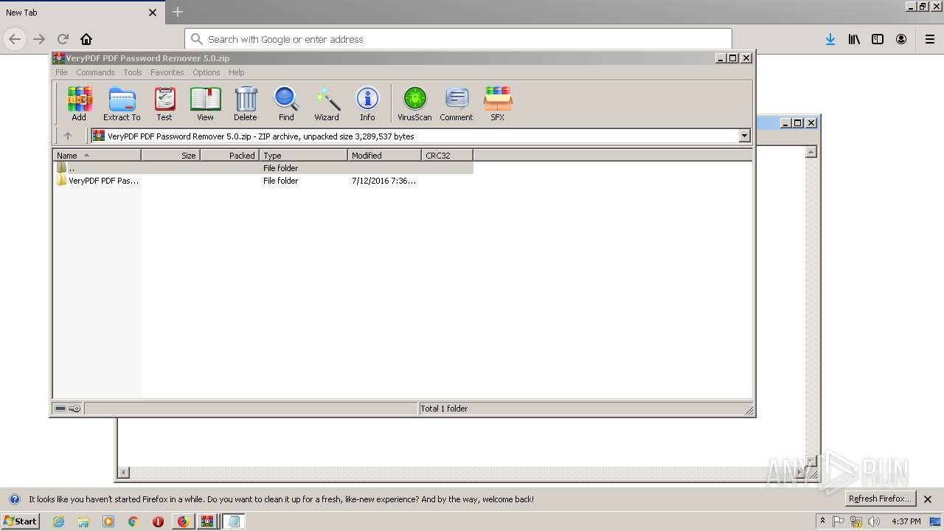Open the Find magnifier tool
The height and width of the screenshot is (531, 944).
click(286, 103)
